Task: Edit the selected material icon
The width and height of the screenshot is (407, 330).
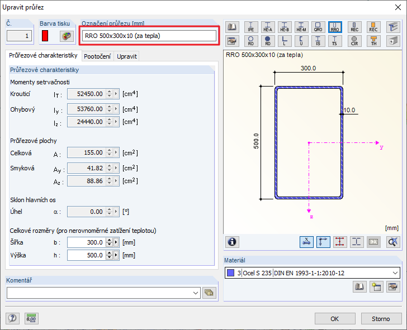Action: coord(393,286)
